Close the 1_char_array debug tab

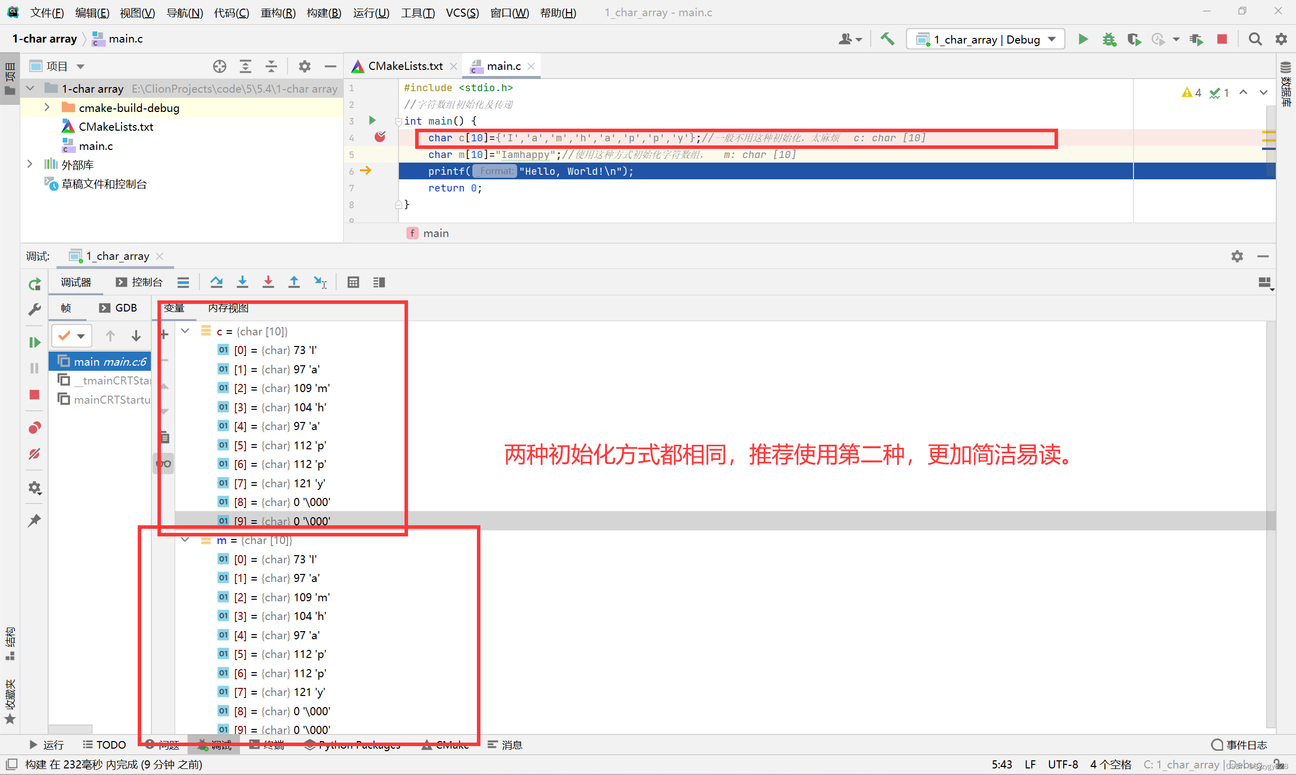(159, 256)
